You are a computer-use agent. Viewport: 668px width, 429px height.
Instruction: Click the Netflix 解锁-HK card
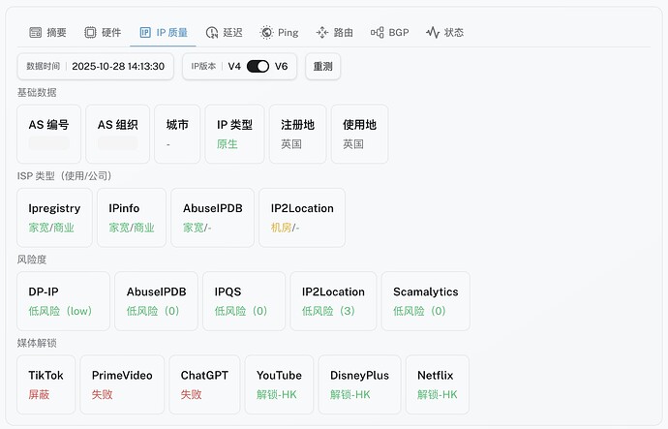(x=438, y=384)
